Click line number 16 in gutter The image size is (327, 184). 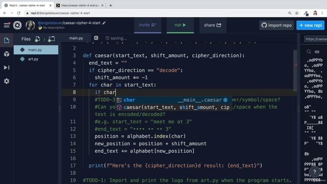click(73, 158)
